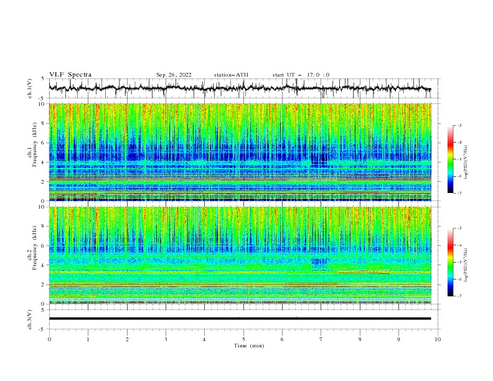Click the "VLF Spectra" plot title
Viewport: 493px width, 381px height.
(x=70, y=75)
